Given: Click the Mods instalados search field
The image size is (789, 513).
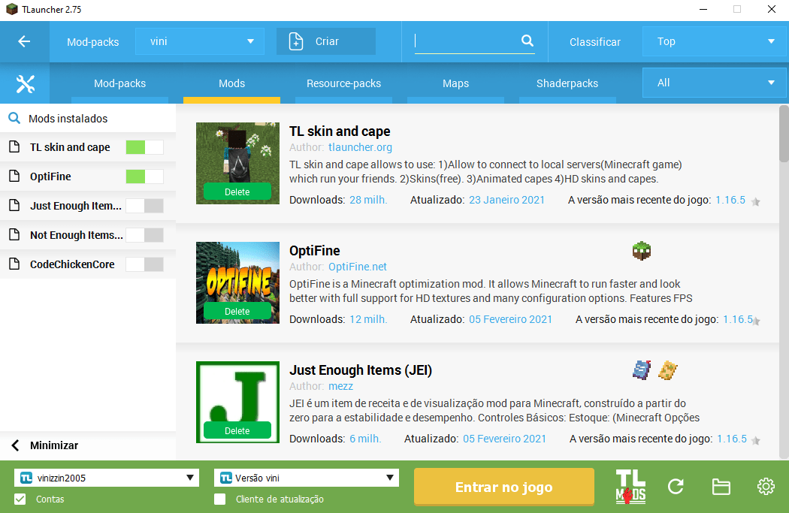Looking at the screenshot, I should click(x=88, y=118).
